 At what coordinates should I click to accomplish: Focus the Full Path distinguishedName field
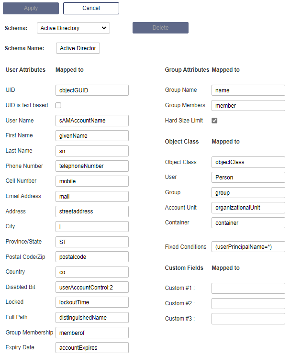point(92,318)
